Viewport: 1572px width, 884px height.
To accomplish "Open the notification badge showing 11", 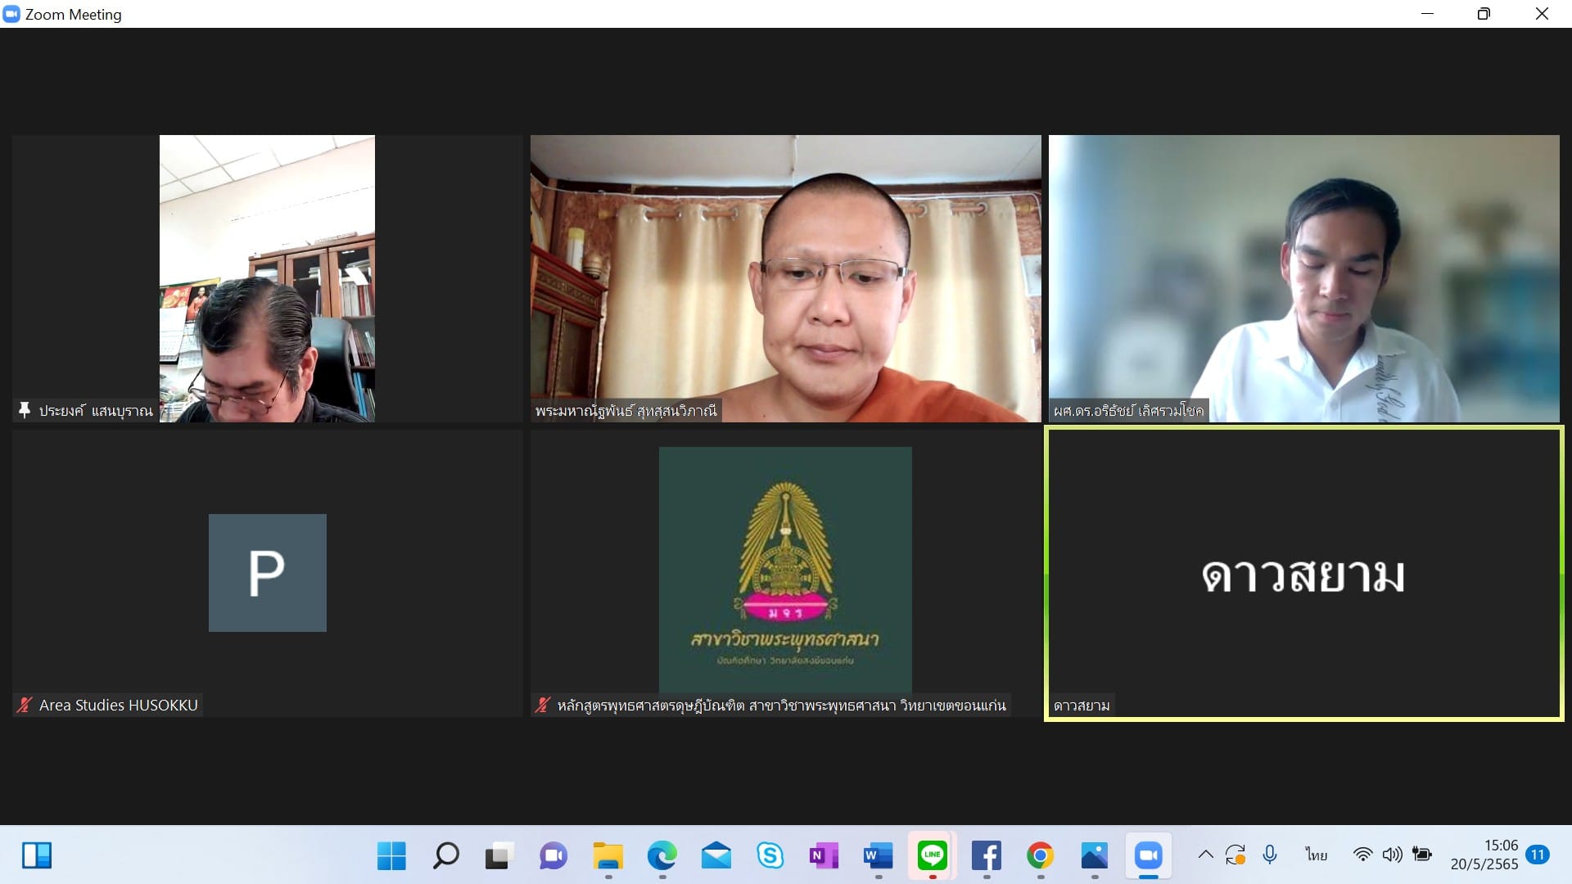I will click(x=1538, y=855).
